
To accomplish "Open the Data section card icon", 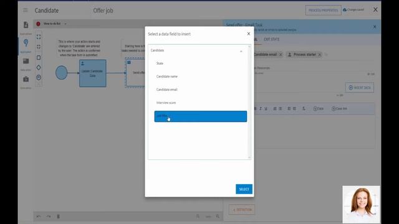I will point(26,61).
